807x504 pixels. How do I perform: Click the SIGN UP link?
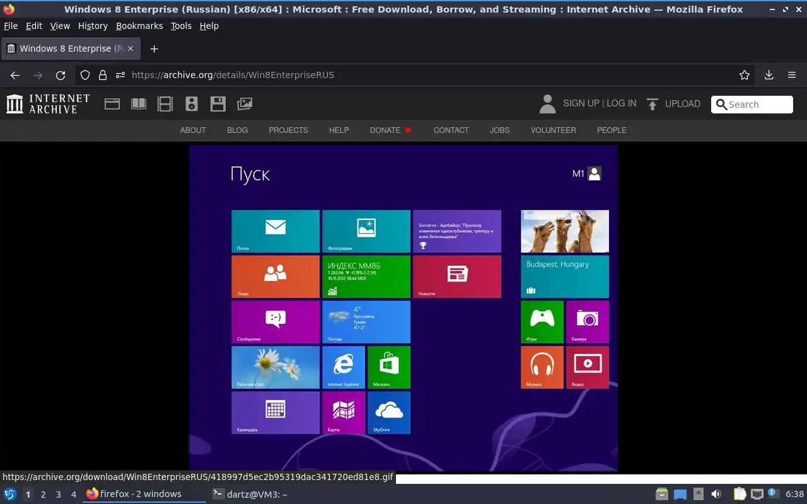(x=581, y=103)
